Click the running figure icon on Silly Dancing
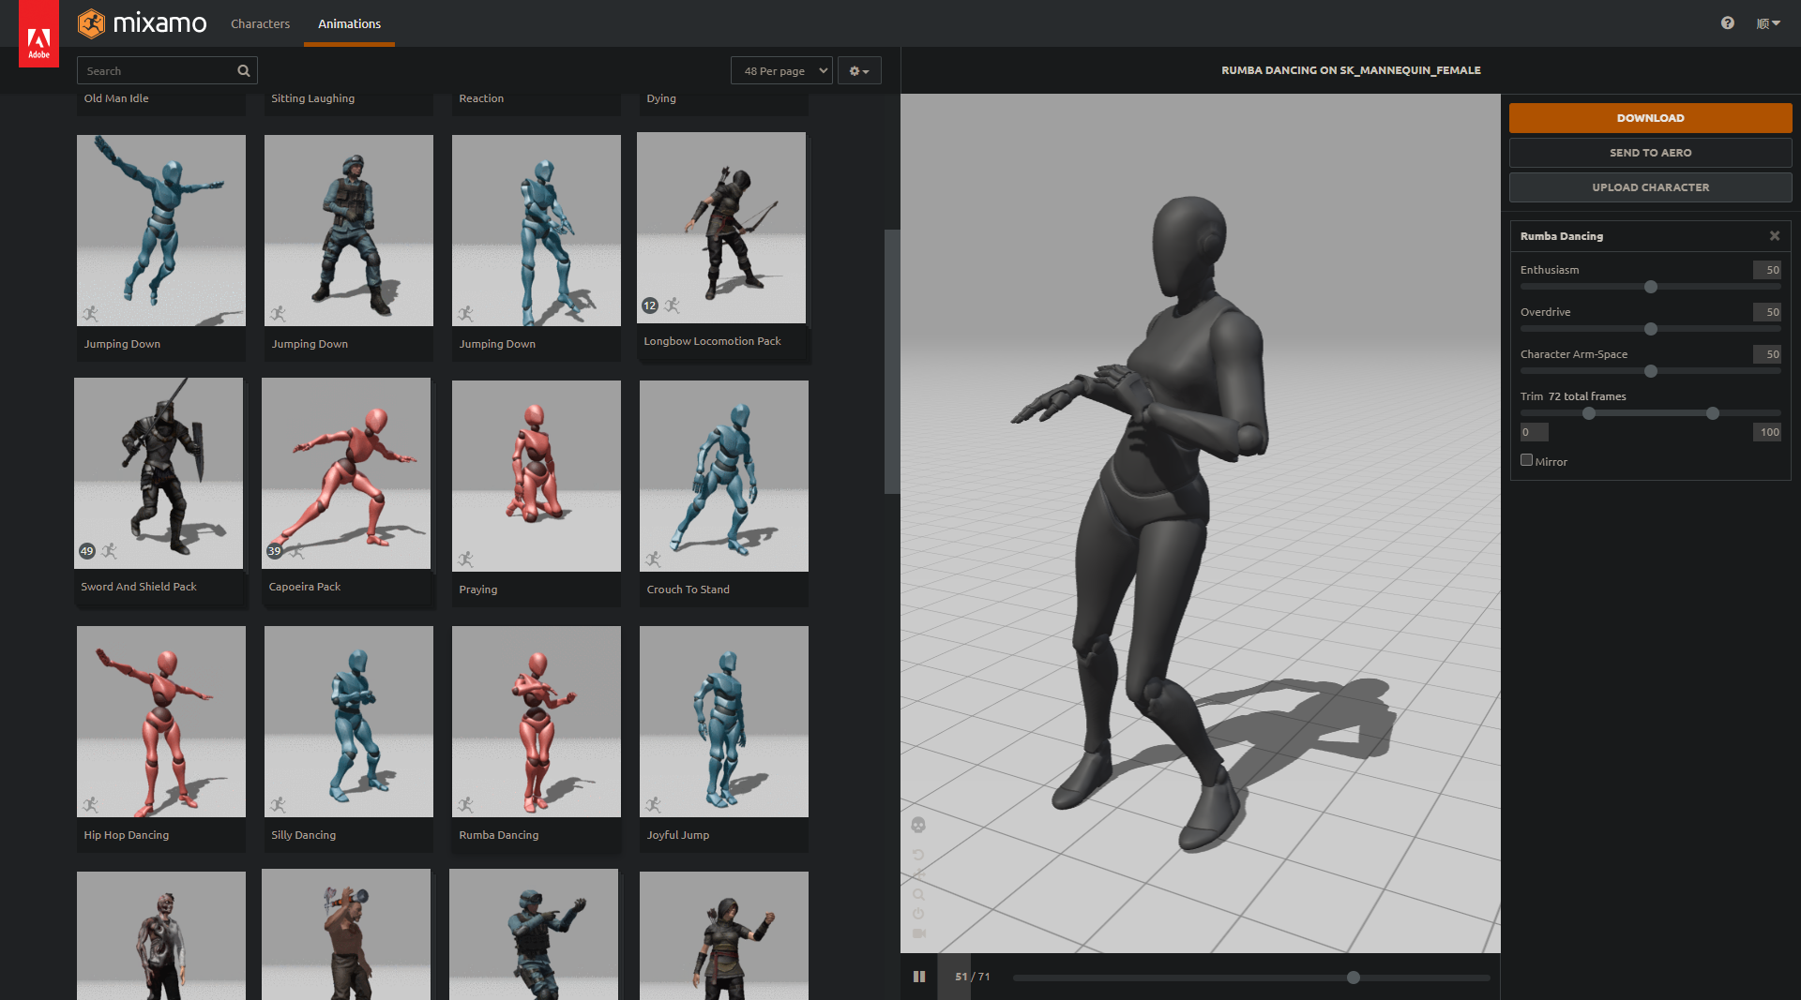Image resolution: width=1801 pixels, height=1000 pixels. pyautogui.click(x=279, y=805)
